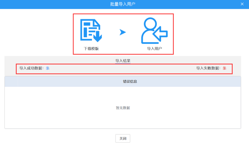Click the 导入失败数据 text

208,68
